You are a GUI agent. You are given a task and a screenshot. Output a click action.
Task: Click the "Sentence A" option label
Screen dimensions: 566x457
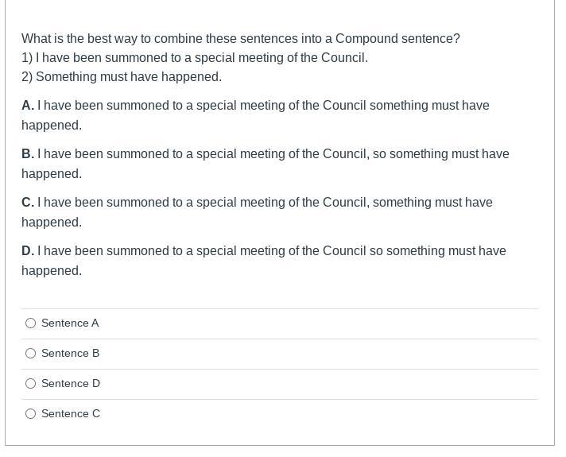click(x=70, y=323)
